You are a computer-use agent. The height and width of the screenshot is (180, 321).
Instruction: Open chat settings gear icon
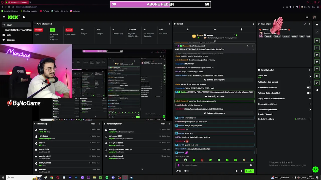(242, 171)
